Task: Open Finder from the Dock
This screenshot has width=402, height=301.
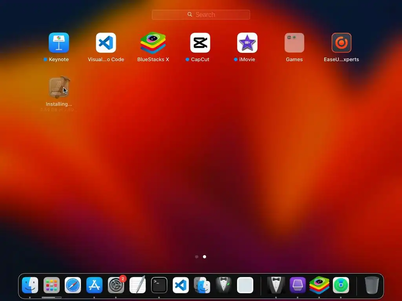Action: click(30, 285)
